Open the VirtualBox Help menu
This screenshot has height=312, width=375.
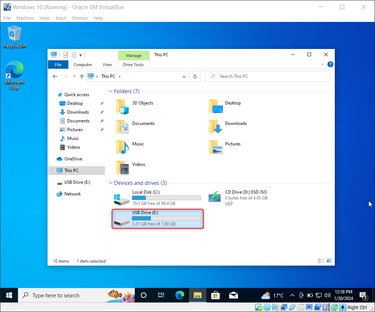tap(98, 18)
